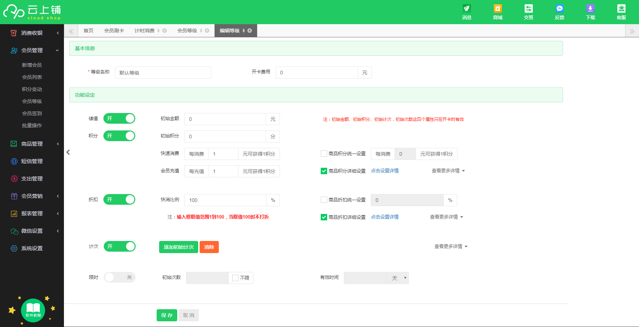
Task: Expand the 商品管理 sidebar menu
Action: click(x=58, y=144)
